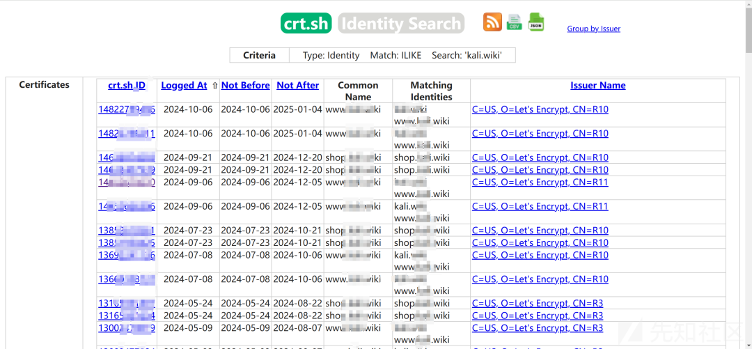The height and width of the screenshot is (349, 752).
Task: Open Let's Encrypt R3 issuer in 2024-05-09 row
Action: tap(538, 328)
